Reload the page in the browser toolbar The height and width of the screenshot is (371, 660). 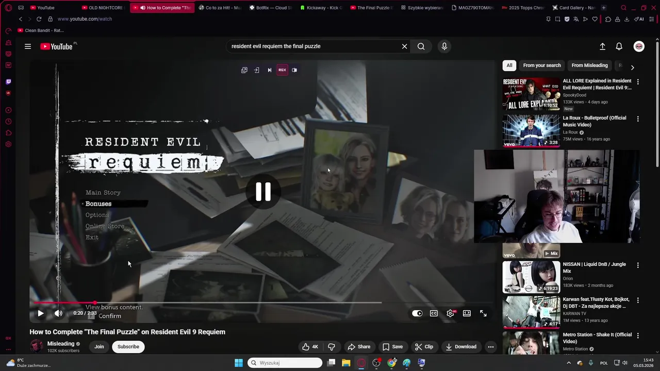click(39, 19)
